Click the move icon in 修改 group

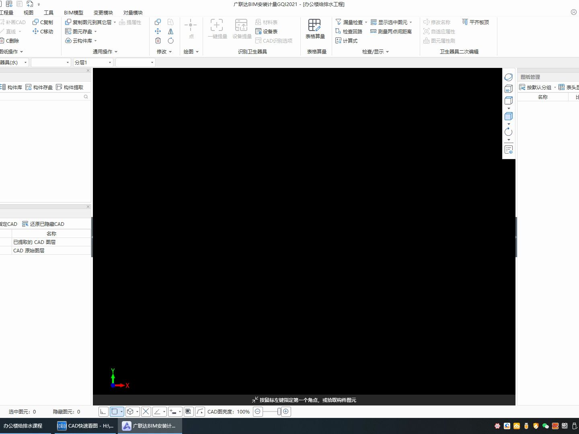pos(158,31)
